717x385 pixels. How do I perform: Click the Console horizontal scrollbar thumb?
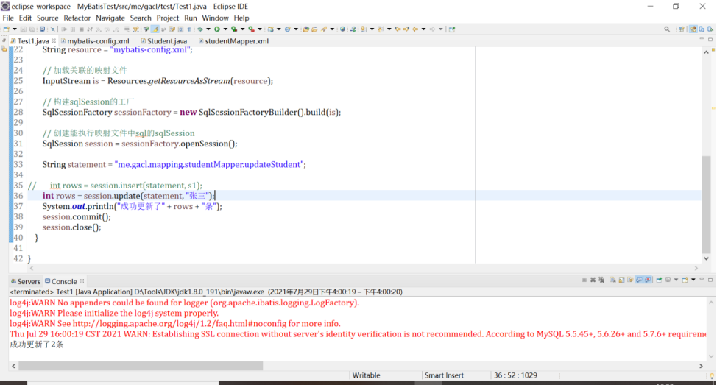click(141, 366)
